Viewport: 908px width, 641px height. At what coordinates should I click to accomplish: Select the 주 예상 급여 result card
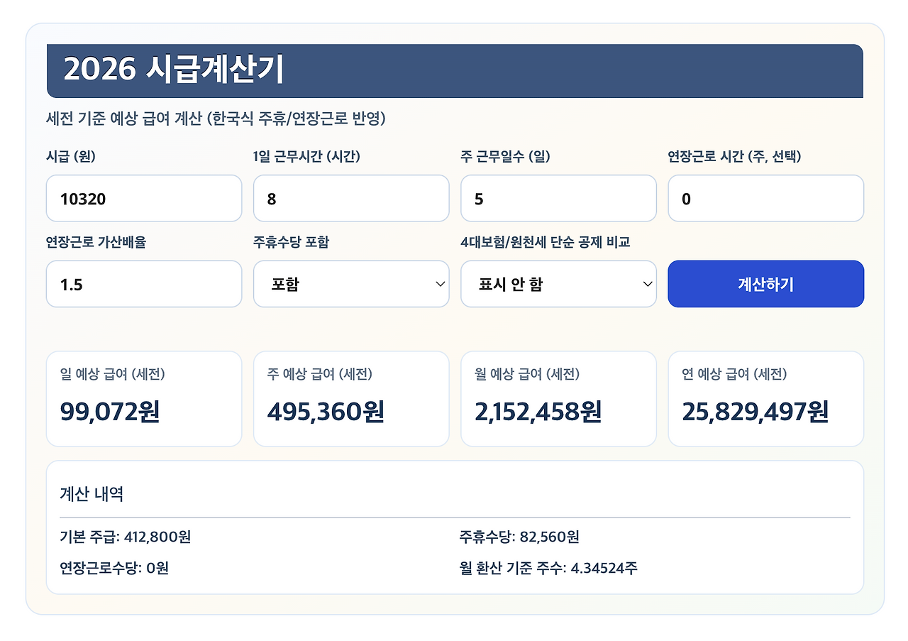[x=351, y=398]
